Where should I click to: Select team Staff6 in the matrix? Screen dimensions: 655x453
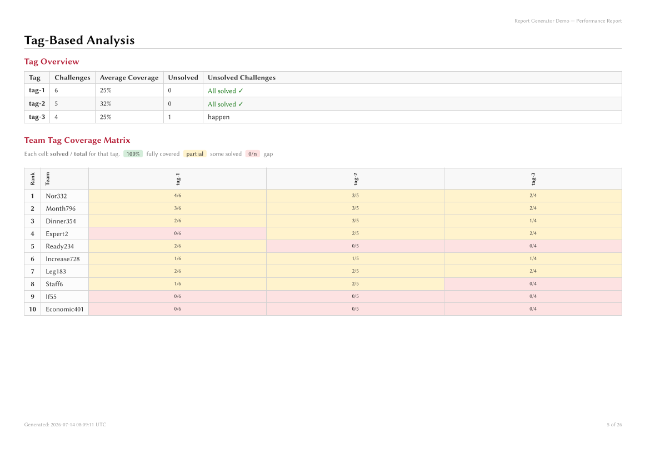pyautogui.click(x=54, y=284)
